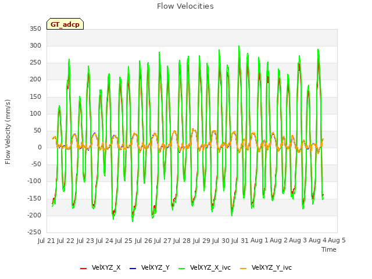Viewport: 372px width, 279px height.
Task: Click the Jul 27 x-axis date label
Action: tap(163, 241)
